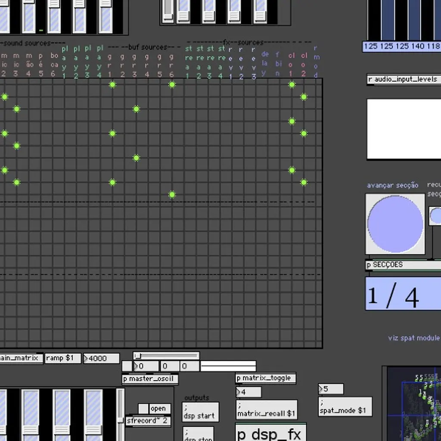Screen dimensions: 441x441
Task: Toggle the top-row matrix dot under gr 6
Action: pyautogui.click(x=172, y=85)
